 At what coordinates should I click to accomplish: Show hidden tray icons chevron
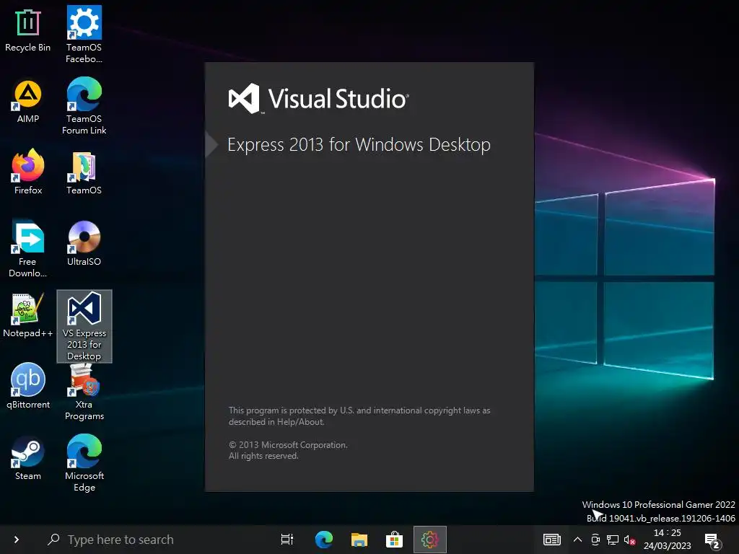coord(577,540)
